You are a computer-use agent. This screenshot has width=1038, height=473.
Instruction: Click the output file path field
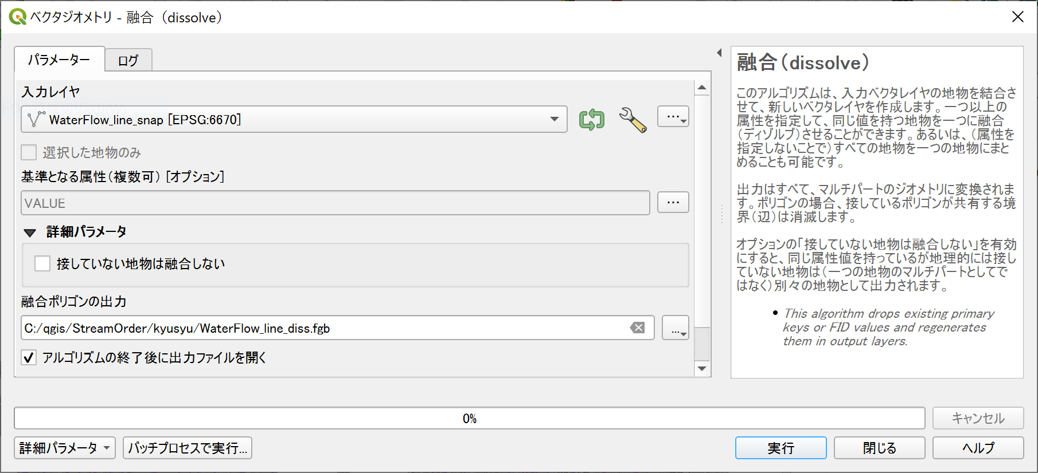(x=338, y=328)
